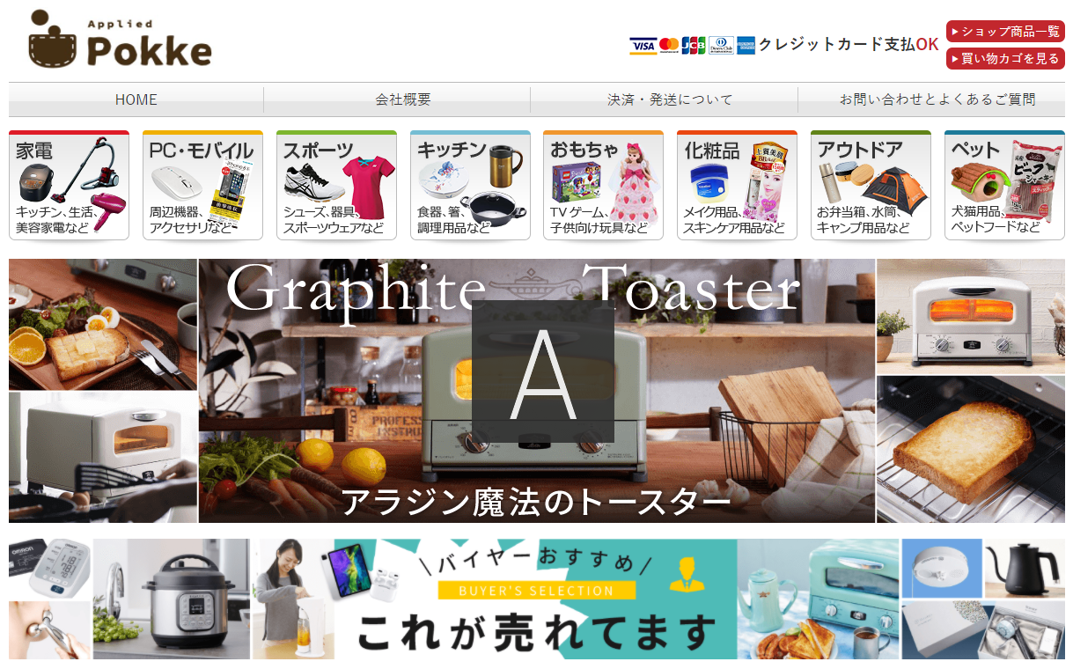Click the Mastercard icon
The image size is (1073, 669).
click(x=669, y=45)
